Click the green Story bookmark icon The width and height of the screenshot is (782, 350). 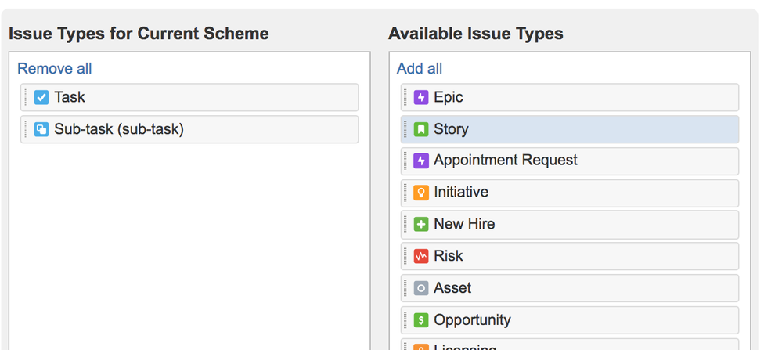click(421, 129)
